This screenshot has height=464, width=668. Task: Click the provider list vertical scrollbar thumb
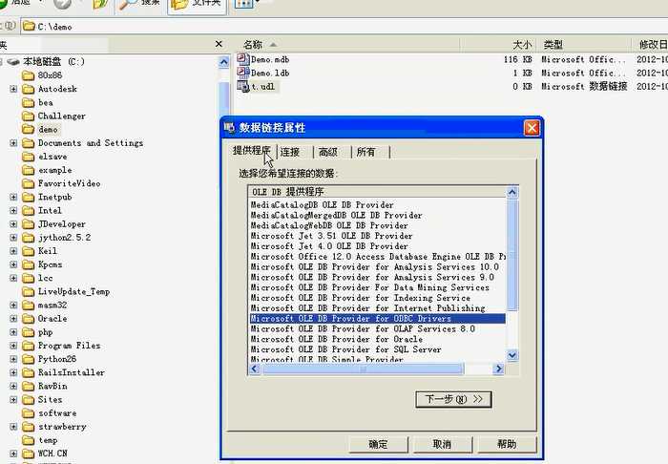512,255
